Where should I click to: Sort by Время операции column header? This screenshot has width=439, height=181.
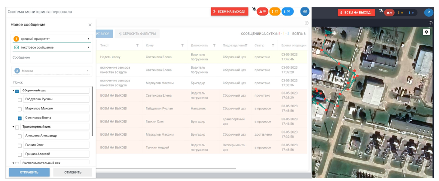pos(294,45)
